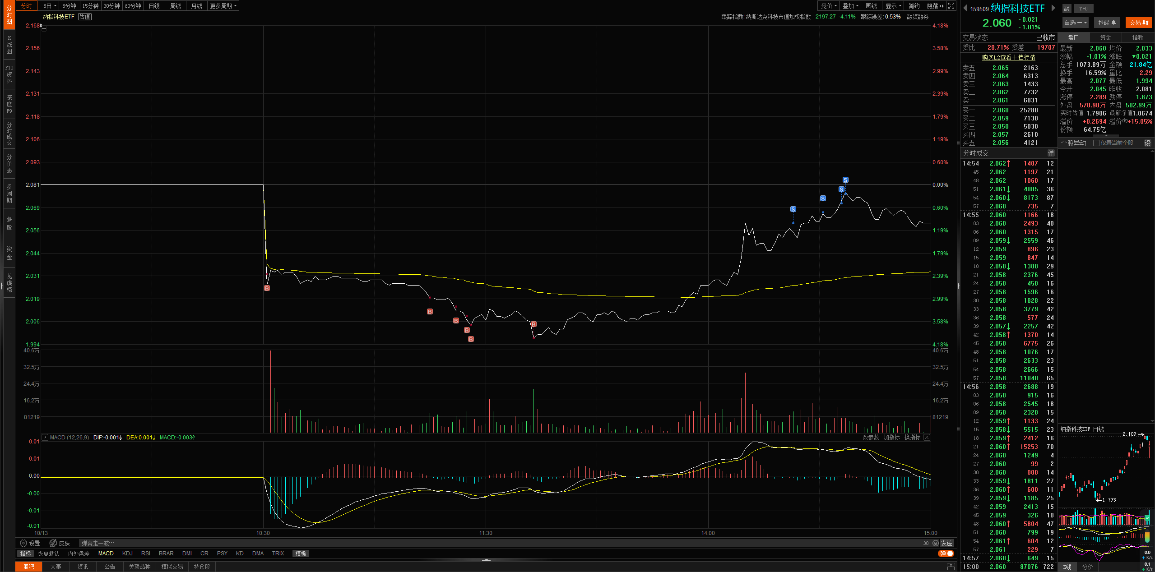Click the emoji face icon
This screenshot has width=1155, height=572.
tap(936, 543)
